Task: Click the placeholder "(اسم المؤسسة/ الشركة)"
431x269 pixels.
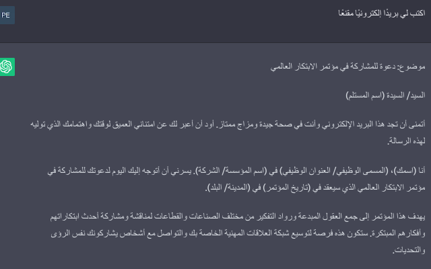Action: click(231, 171)
